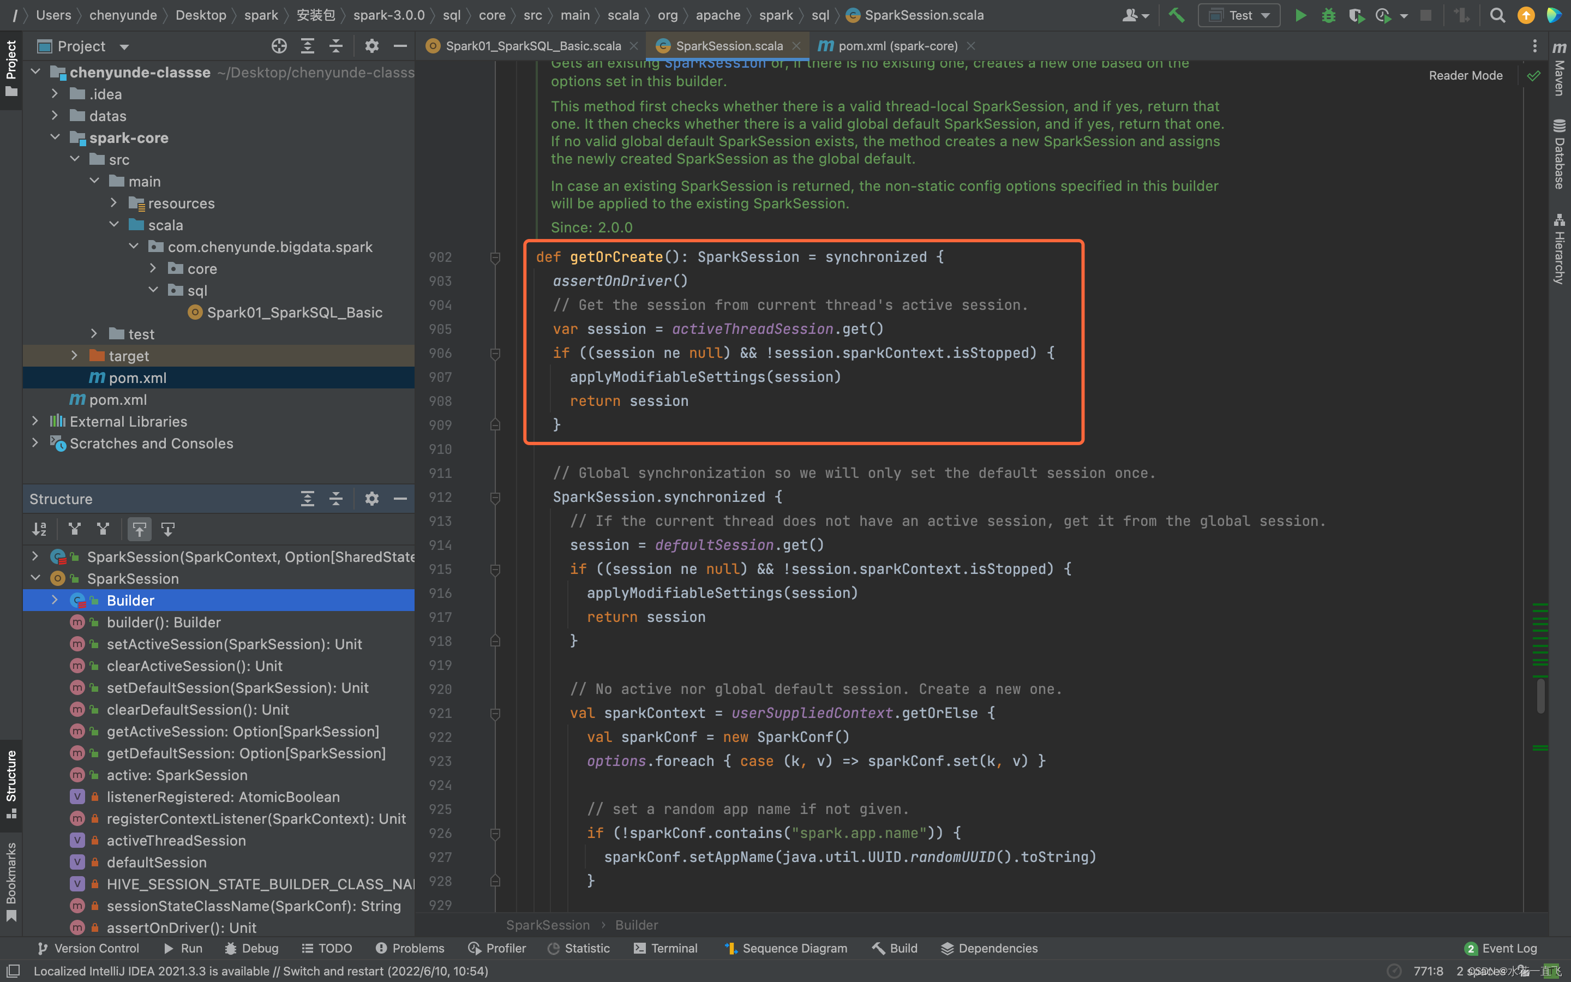Open Database tool window
1571x982 pixels.
pos(1560,154)
